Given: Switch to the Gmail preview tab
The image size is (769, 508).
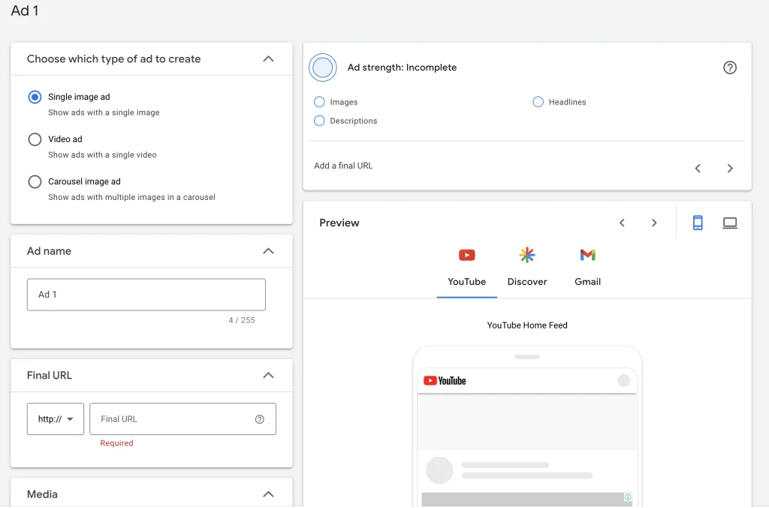Looking at the screenshot, I should [x=587, y=268].
